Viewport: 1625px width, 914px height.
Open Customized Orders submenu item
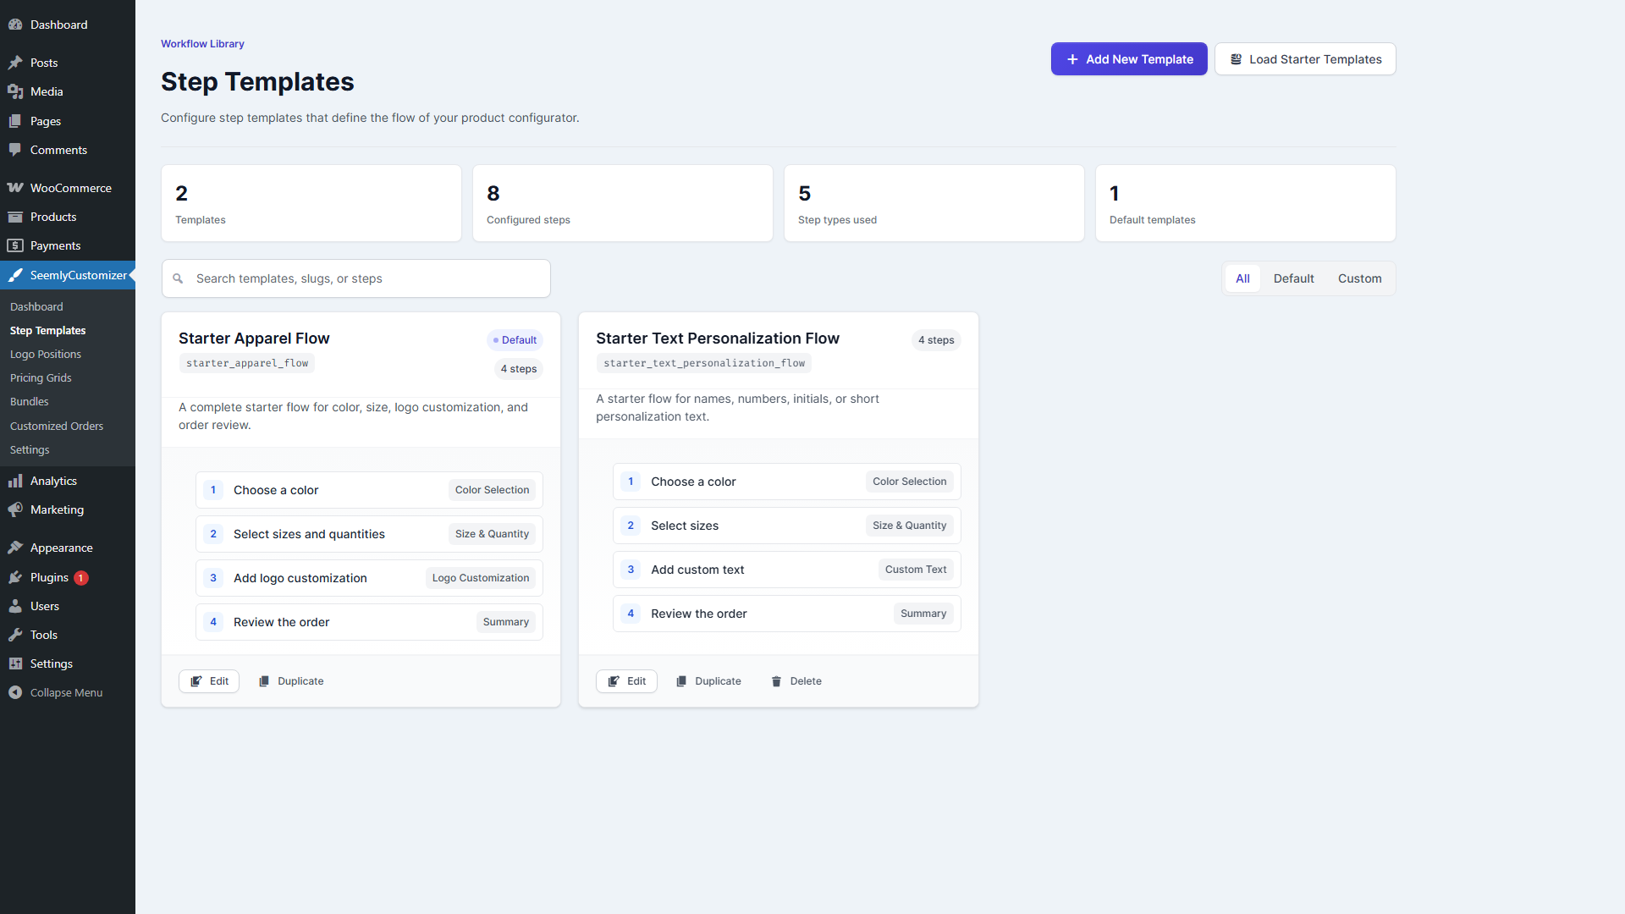point(57,426)
